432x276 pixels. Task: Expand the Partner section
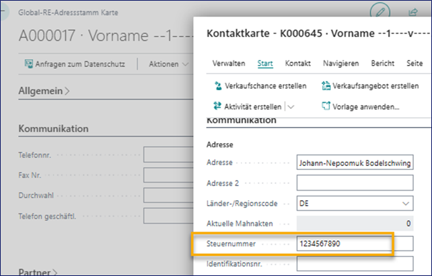pyautogui.click(x=38, y=272)
